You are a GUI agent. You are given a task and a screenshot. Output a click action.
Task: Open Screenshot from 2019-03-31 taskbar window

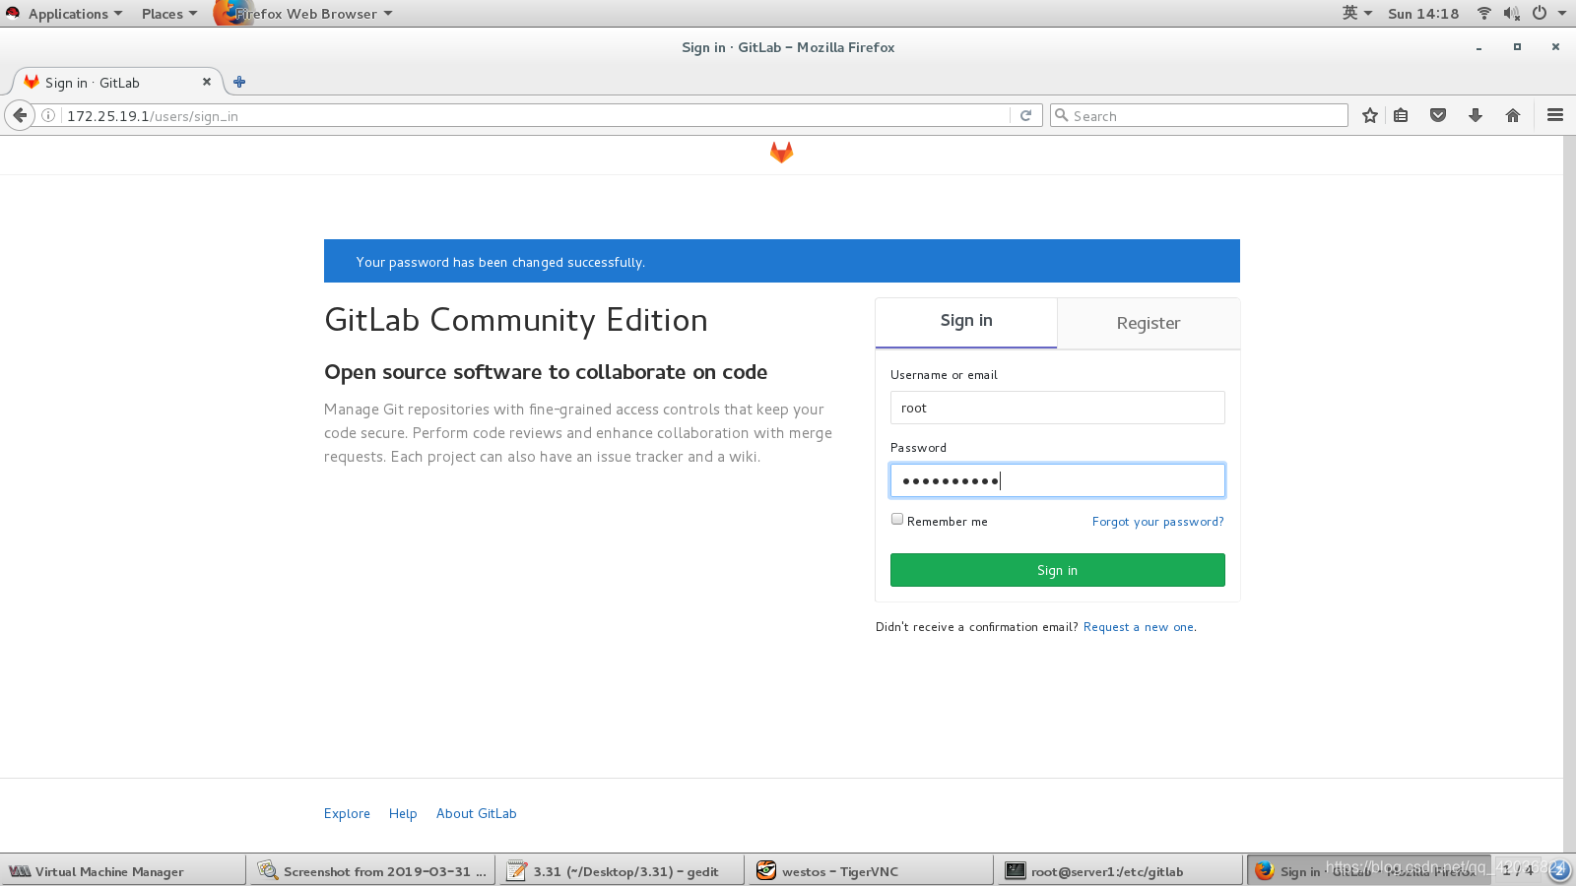tap(373, 871)
